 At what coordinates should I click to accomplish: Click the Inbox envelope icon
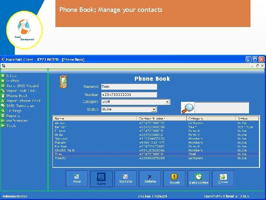[3, 76]
